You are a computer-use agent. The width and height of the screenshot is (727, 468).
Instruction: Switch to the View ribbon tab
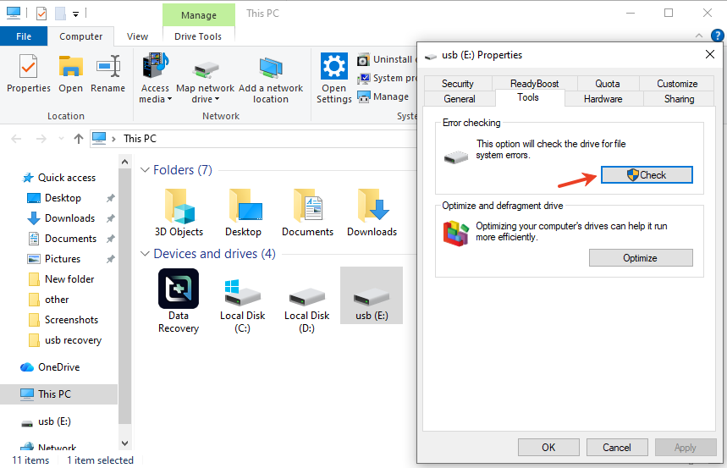click(137, 36)
